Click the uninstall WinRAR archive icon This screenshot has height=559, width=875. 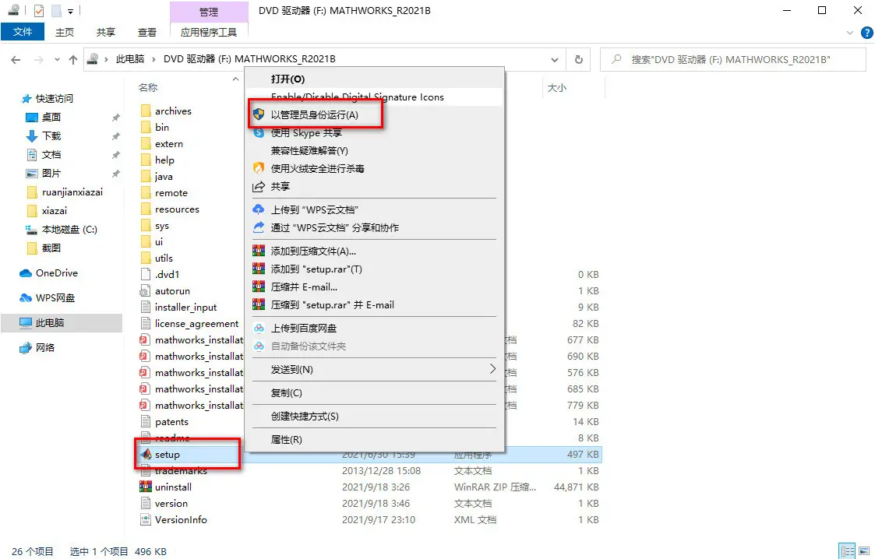[x=146, y=487]
